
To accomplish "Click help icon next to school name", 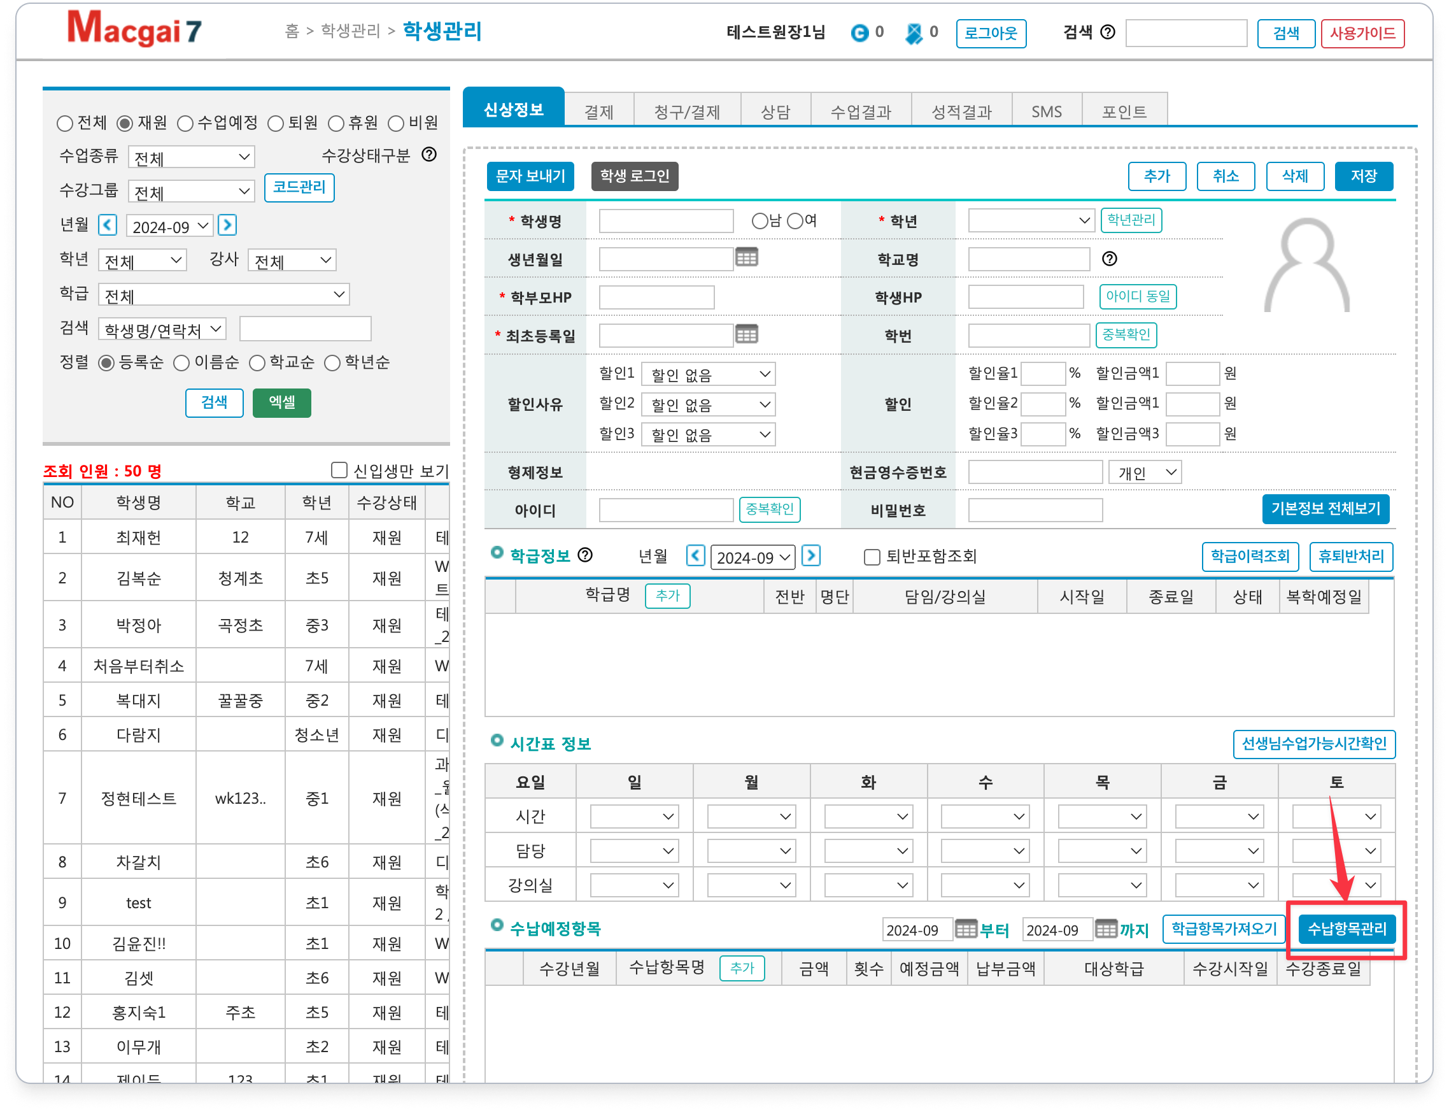I will click(x=1109, y=259).
